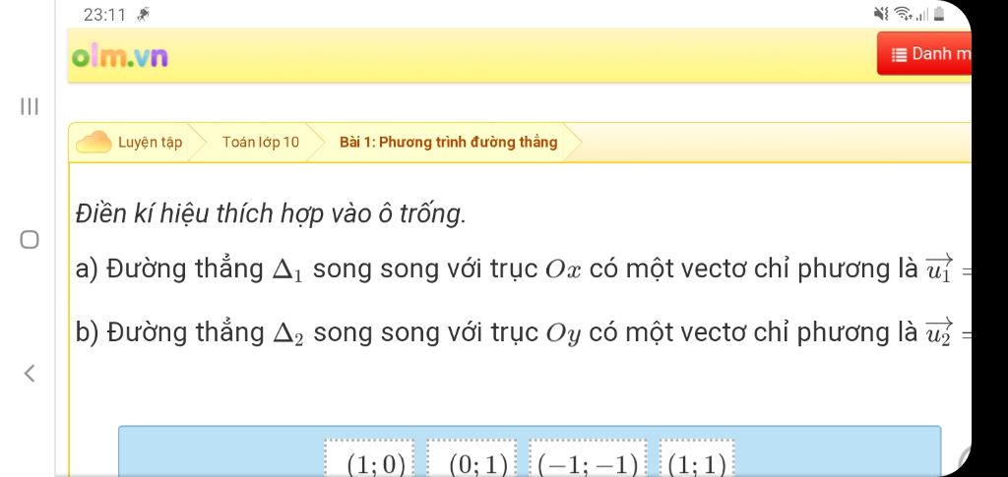The width and height of the screenshot is (1008, 477).
Task: Click the cloud icon beside Luyện tập
Action: [94, 142]
